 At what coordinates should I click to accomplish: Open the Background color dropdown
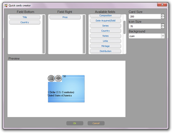point(146,36)
